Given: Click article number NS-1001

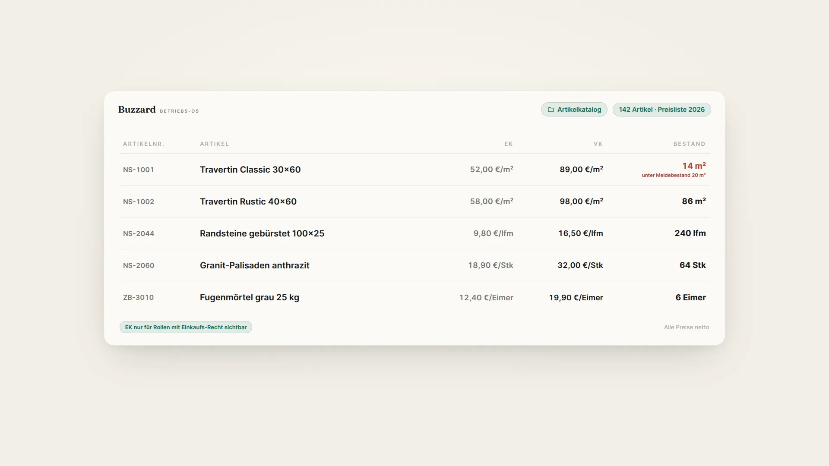Looking at the screenshot, I should (139, 170).
